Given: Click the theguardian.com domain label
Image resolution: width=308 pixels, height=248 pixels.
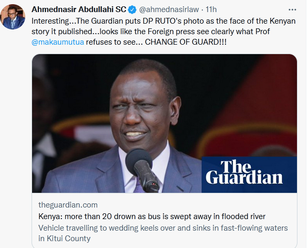Looking at the screenshot, I should point(68,205).
